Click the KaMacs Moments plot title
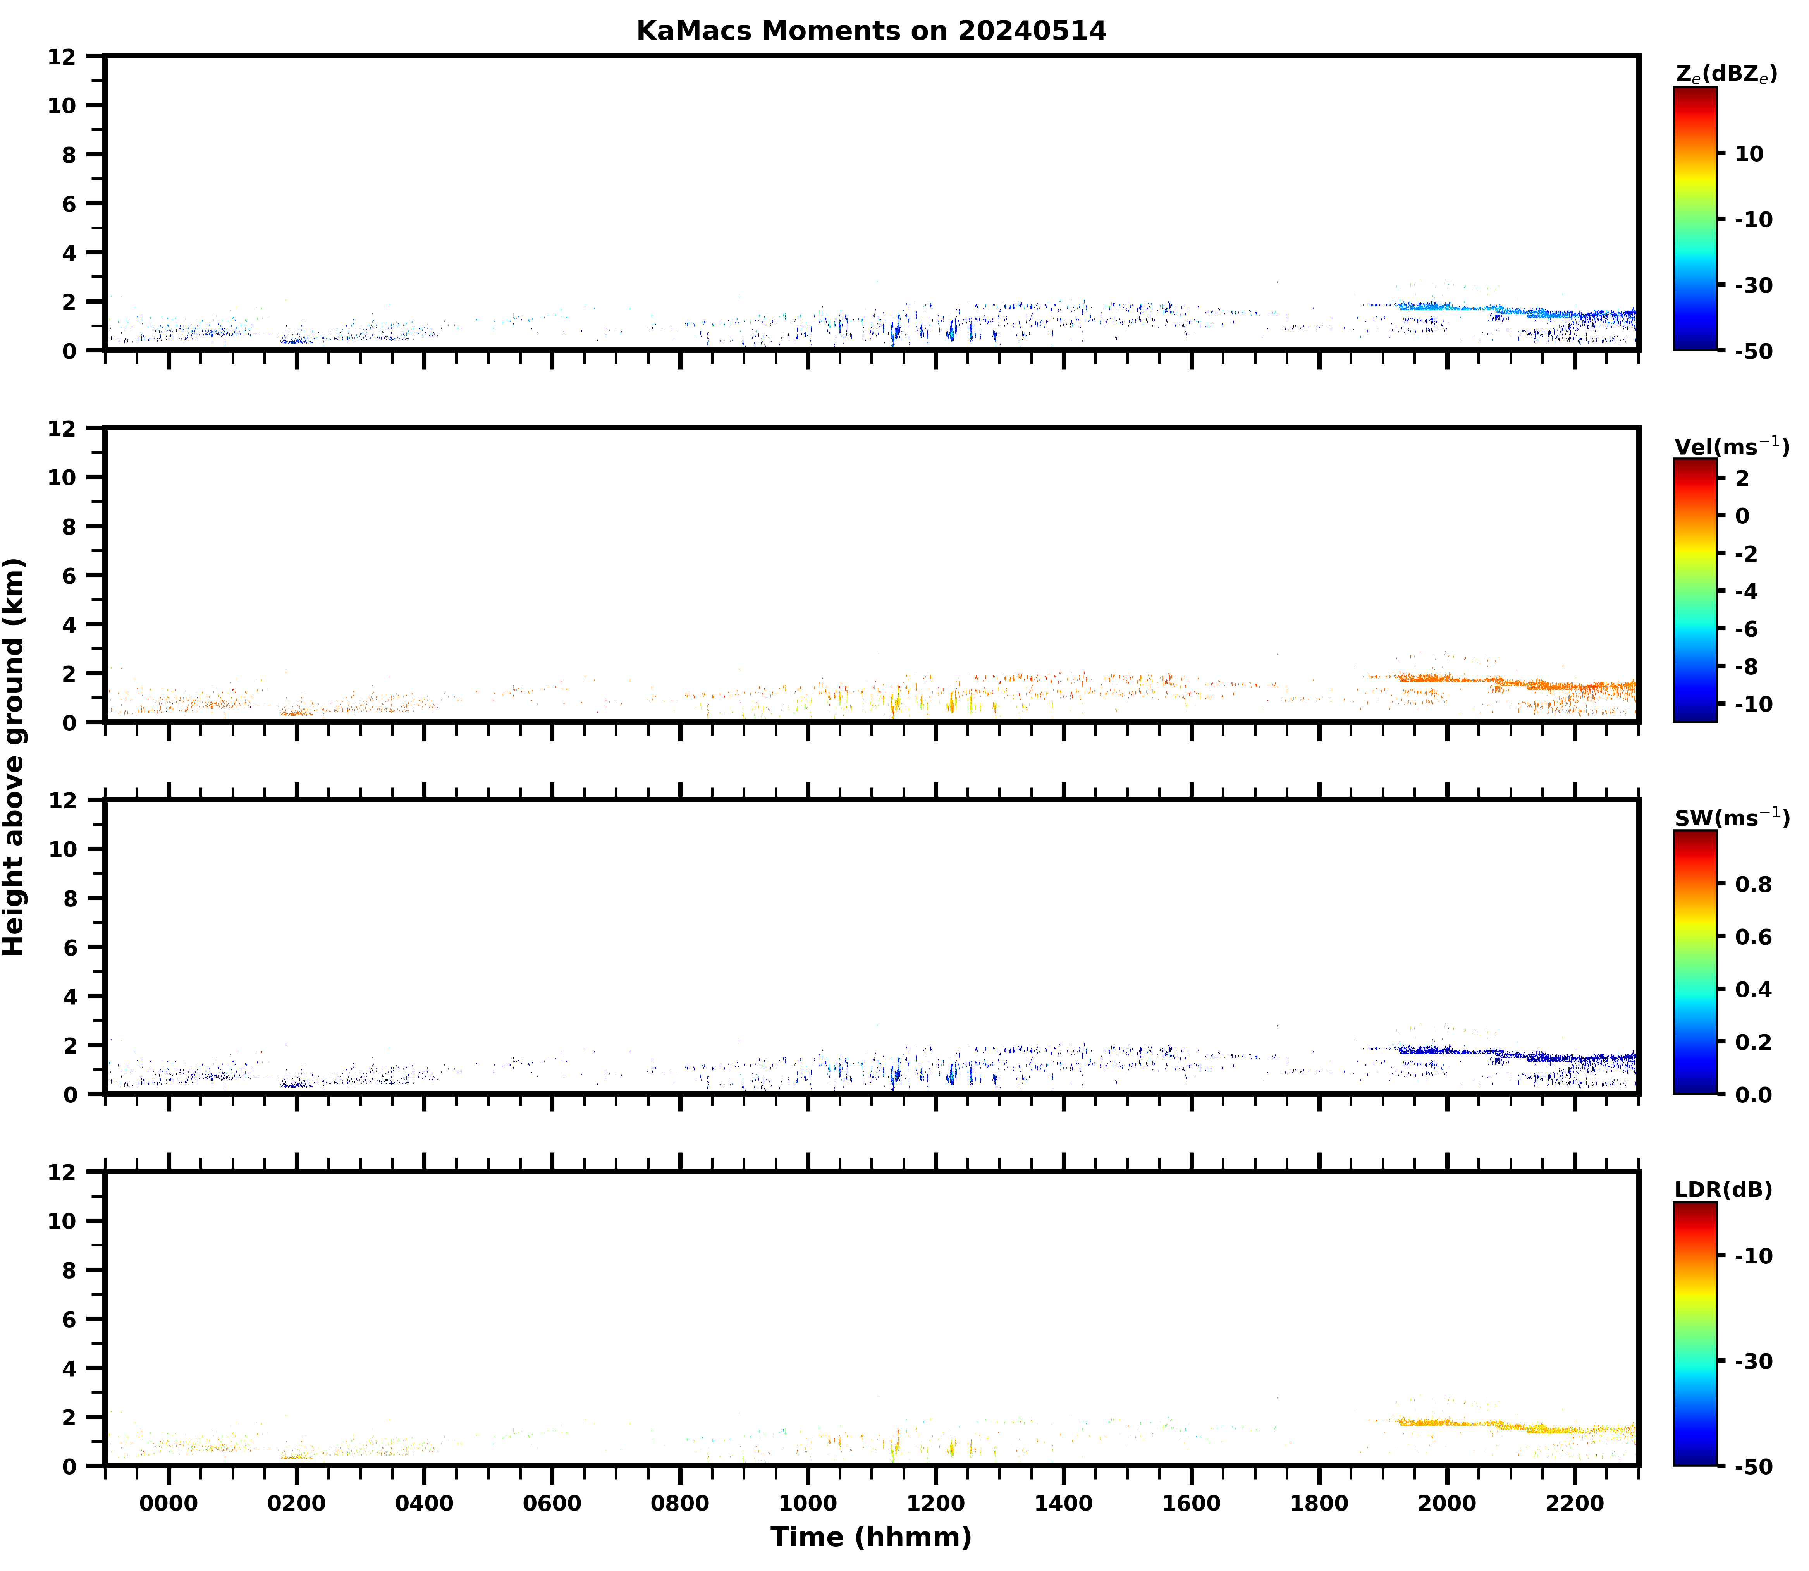Screen dimensions: 1809x1571 coord(871,31)
